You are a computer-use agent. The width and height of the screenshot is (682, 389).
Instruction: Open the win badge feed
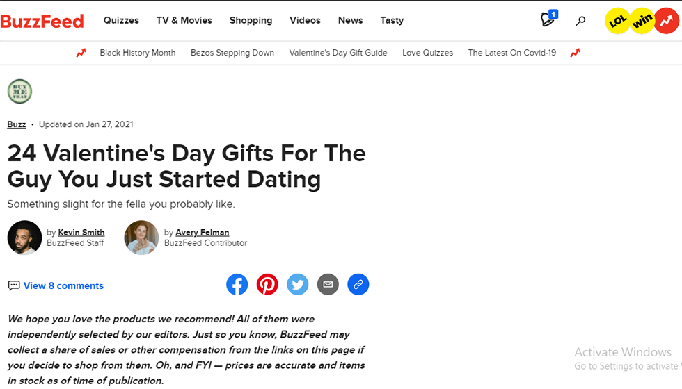click(642, 21)
